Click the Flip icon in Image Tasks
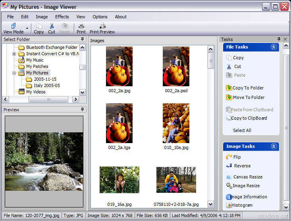This screenshot has height=221, width=291. [x=229, y=157]
